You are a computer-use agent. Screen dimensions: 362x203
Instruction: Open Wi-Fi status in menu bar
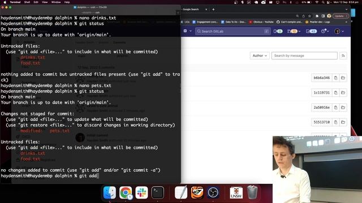point(317,2)
